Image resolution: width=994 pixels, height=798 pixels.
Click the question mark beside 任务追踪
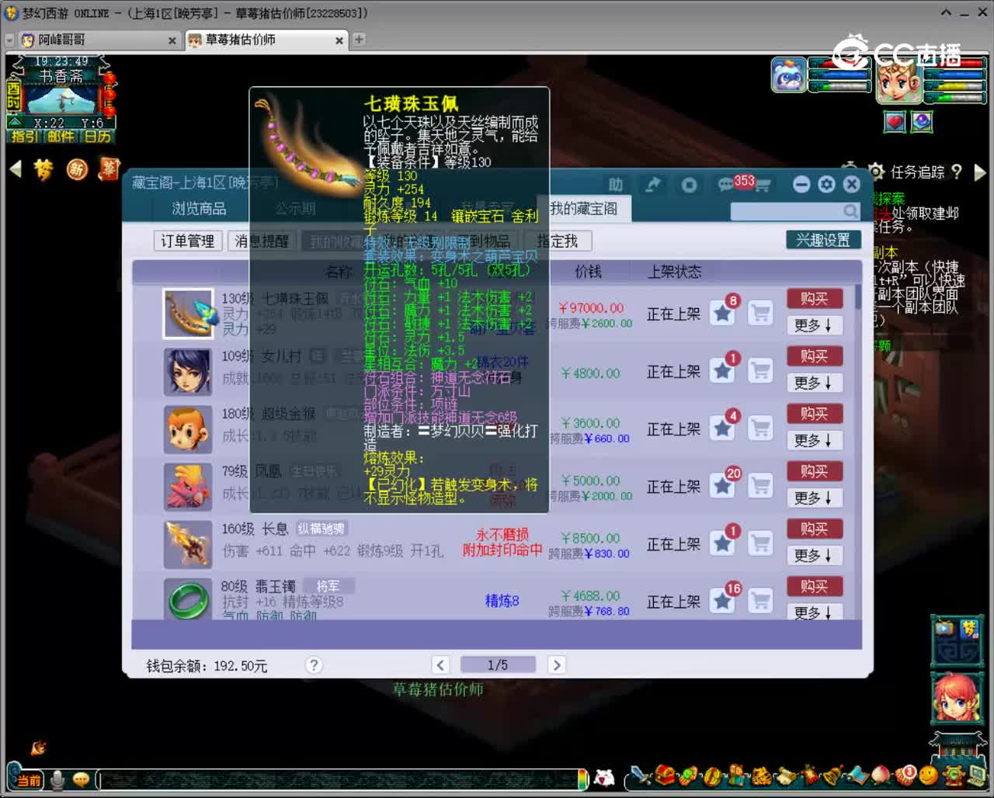(x=956, y=172)
